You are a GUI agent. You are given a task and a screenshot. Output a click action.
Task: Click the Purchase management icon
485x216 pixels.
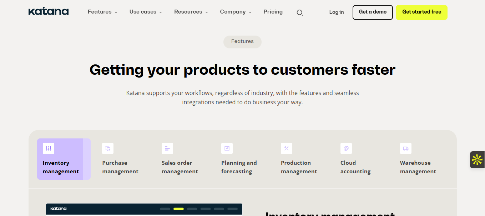click(x=108, y=148)
